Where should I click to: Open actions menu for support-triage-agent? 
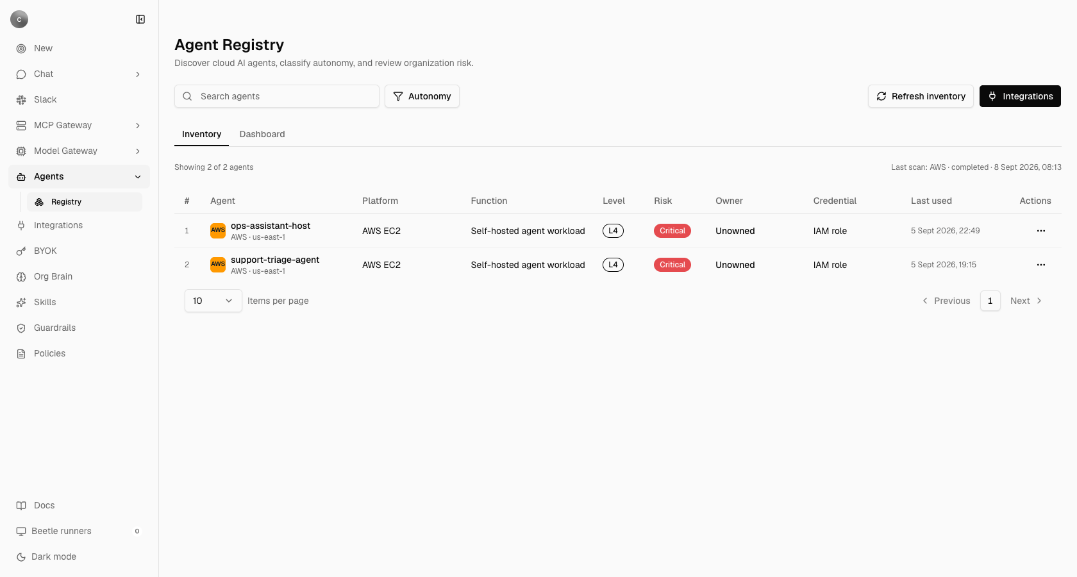coord(1041,265)
